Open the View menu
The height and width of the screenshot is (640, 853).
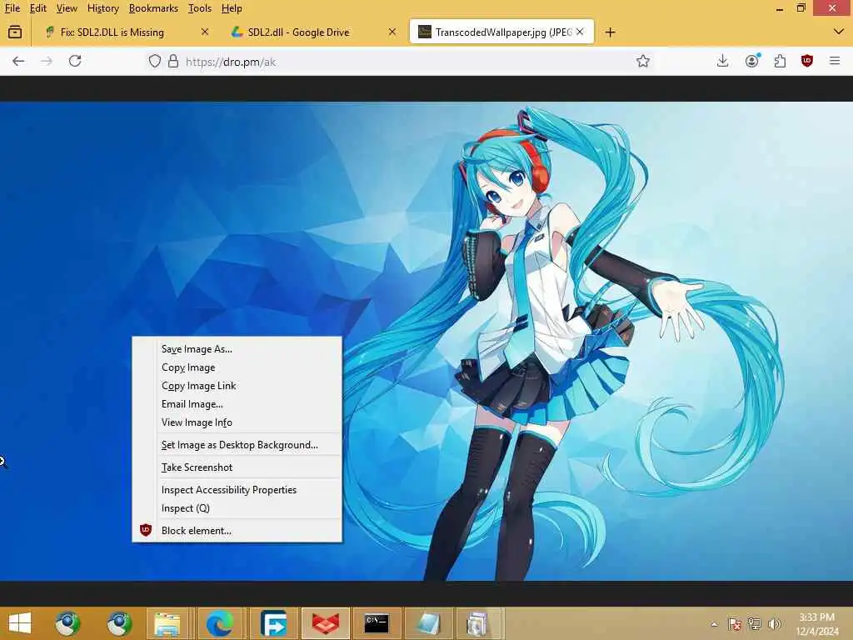[x=67, y=8]
